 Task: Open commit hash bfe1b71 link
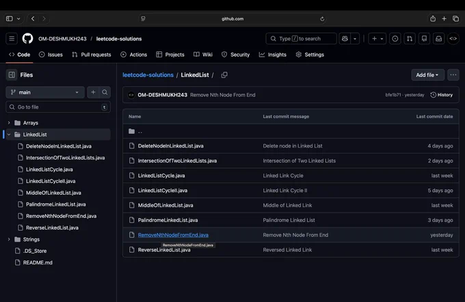393,95
